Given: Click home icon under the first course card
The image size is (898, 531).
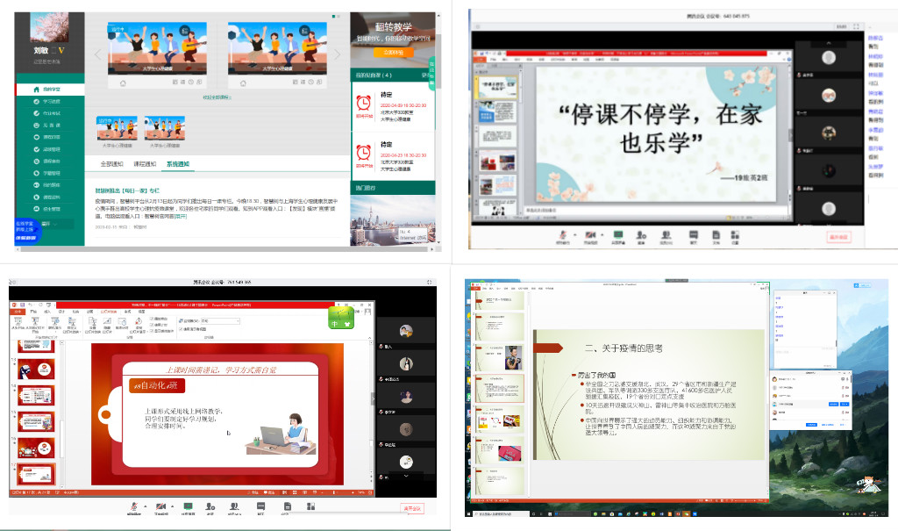Looking at the screenshot, I should point(123,83).
